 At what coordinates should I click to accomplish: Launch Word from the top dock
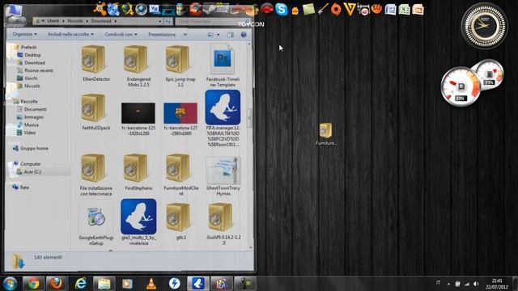[x=390, y=9]
